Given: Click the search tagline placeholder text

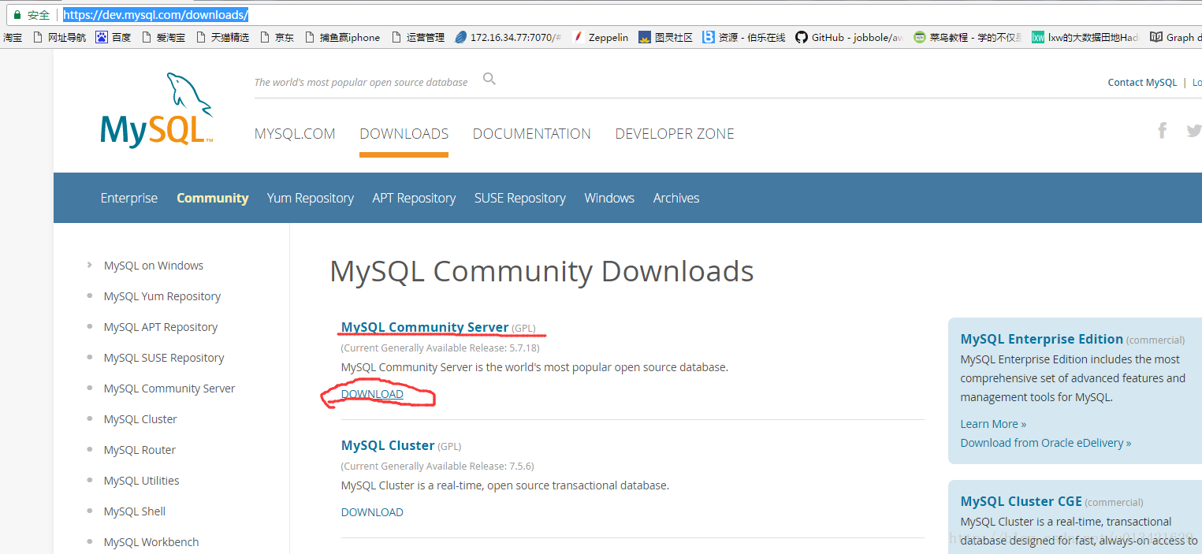Looking at the screenshot, I should tap(361, 82).
